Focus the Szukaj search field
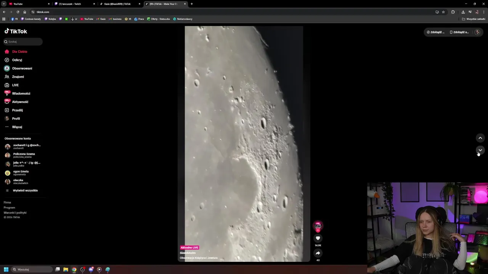The image size is (488, 274). [23, 41]
